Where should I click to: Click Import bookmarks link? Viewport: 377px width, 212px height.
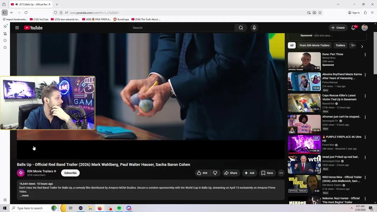(15, 19)
